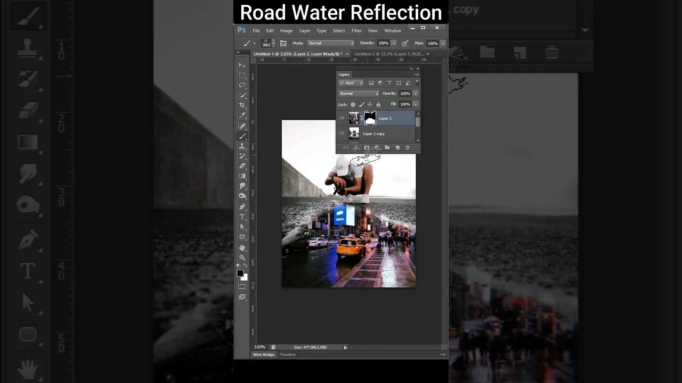Select the Path Selection tool

[x=242, y=227]
